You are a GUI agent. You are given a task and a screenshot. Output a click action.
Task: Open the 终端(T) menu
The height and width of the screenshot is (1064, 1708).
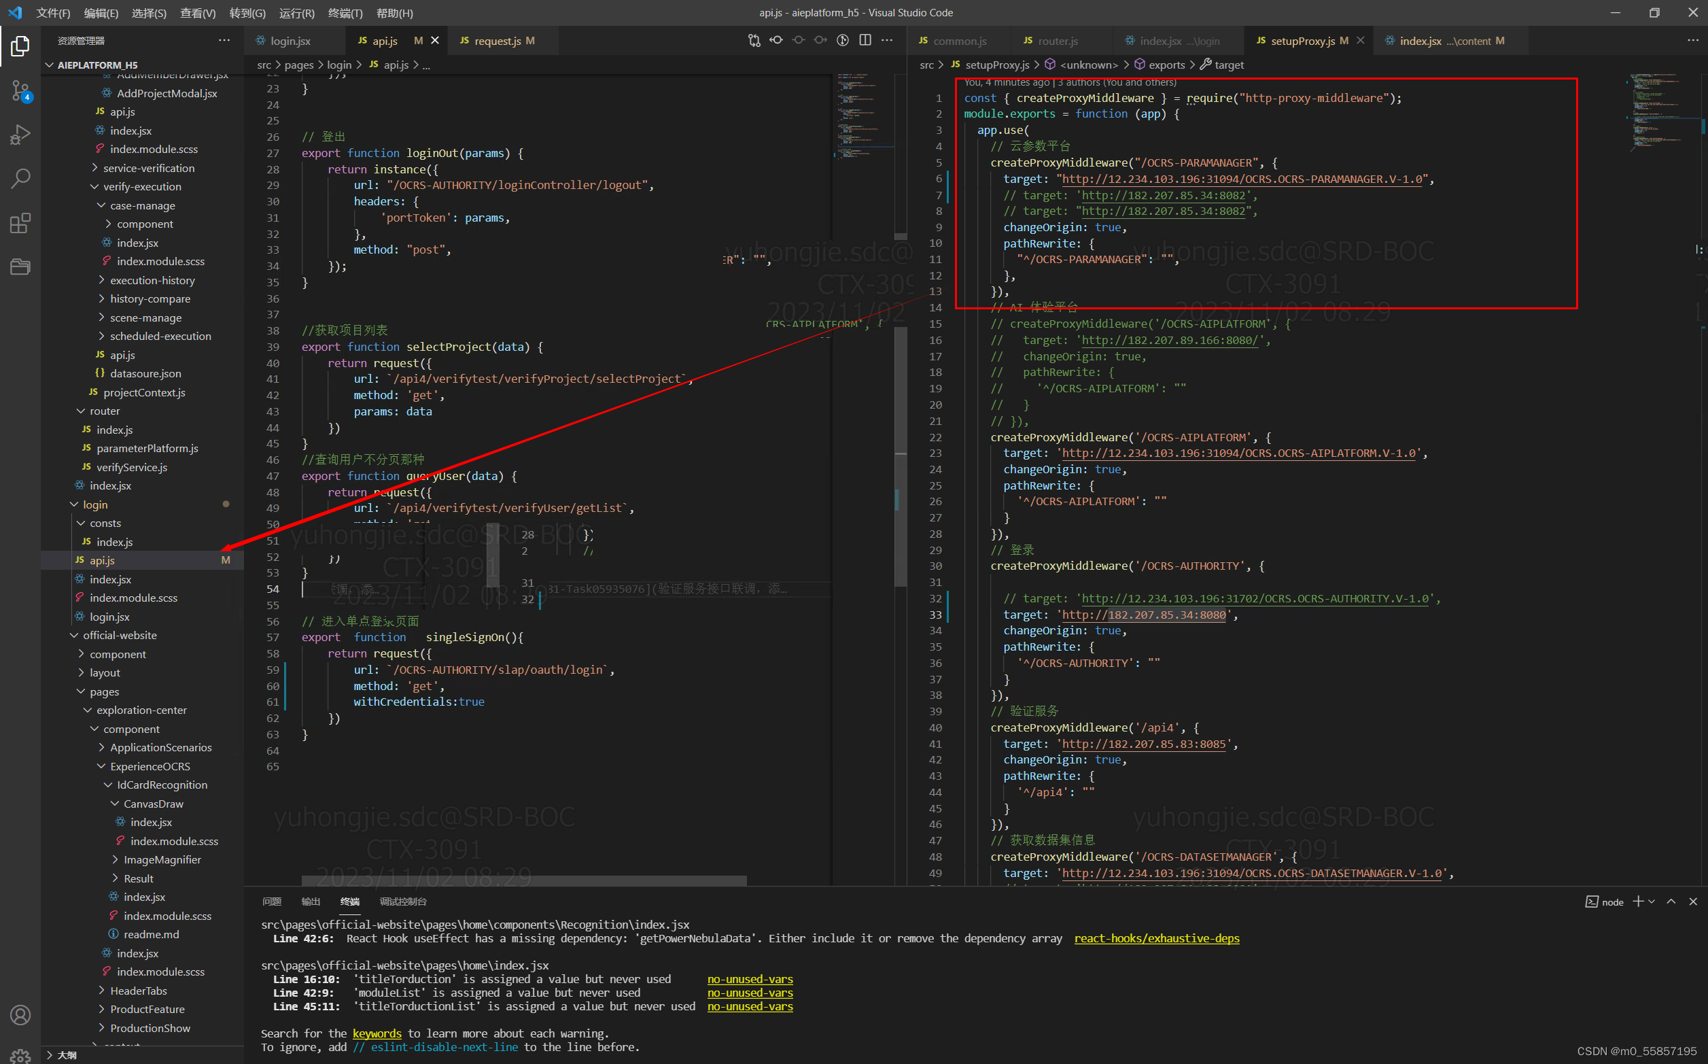(x=345, y=13)
